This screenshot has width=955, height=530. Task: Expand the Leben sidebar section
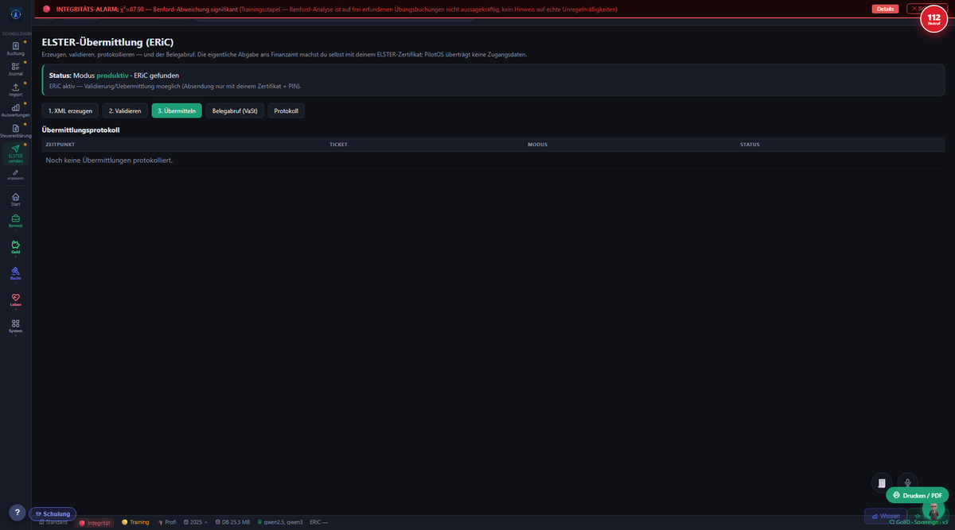[16, 300]
